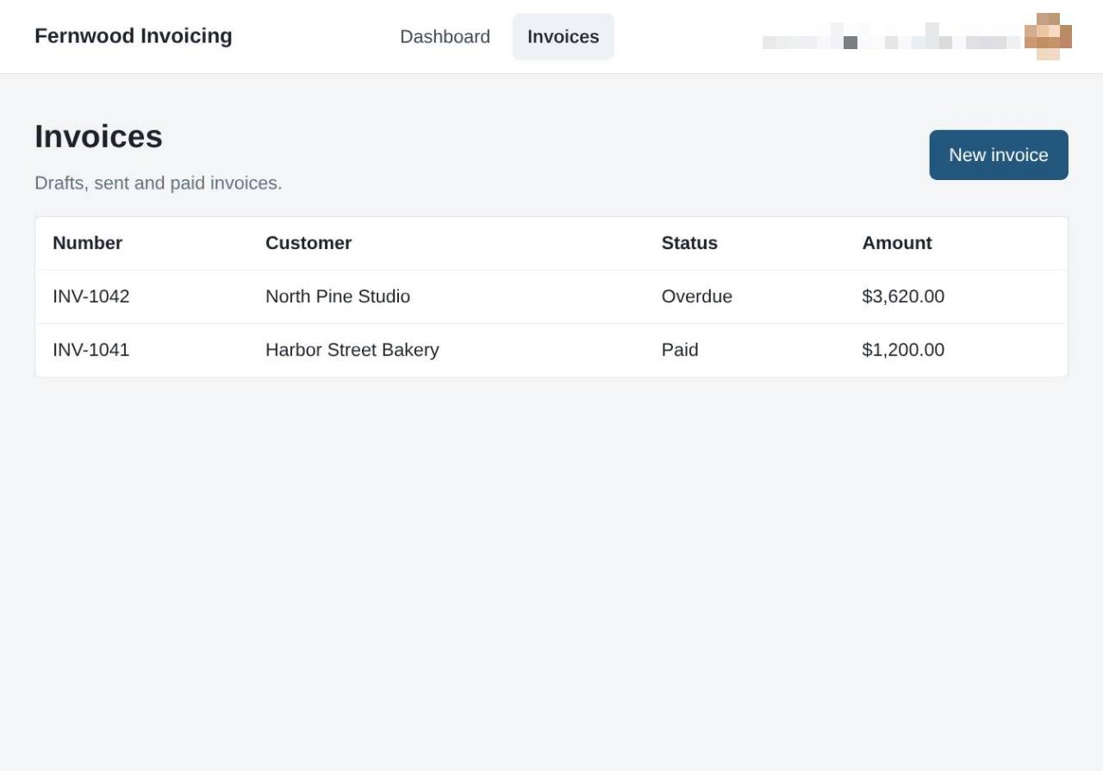
Task: Click the Customer column header
Action: (x=308, y=243)
